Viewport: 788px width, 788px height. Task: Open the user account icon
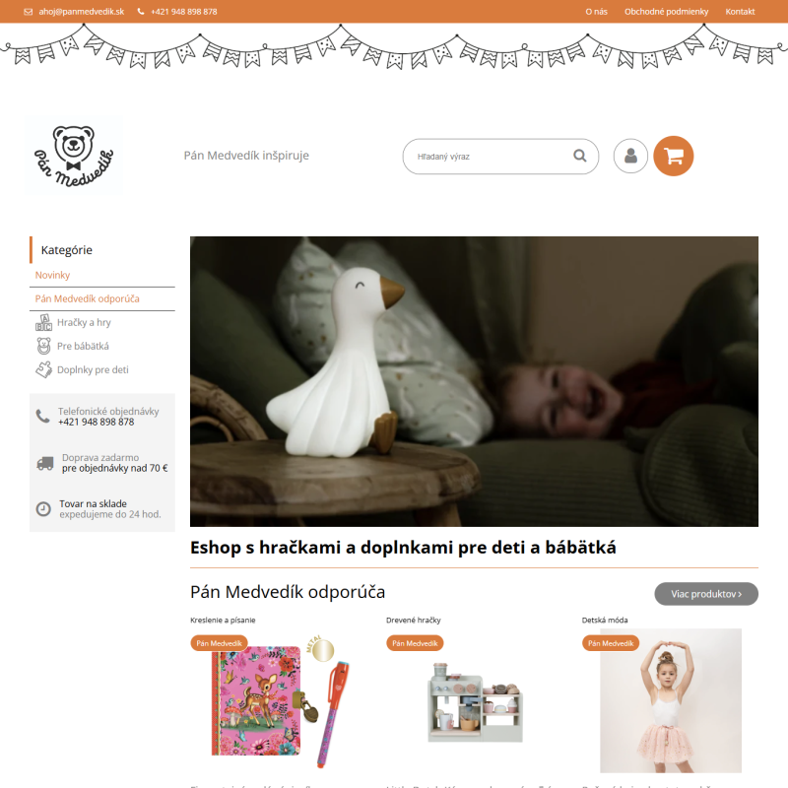point(630,156)
